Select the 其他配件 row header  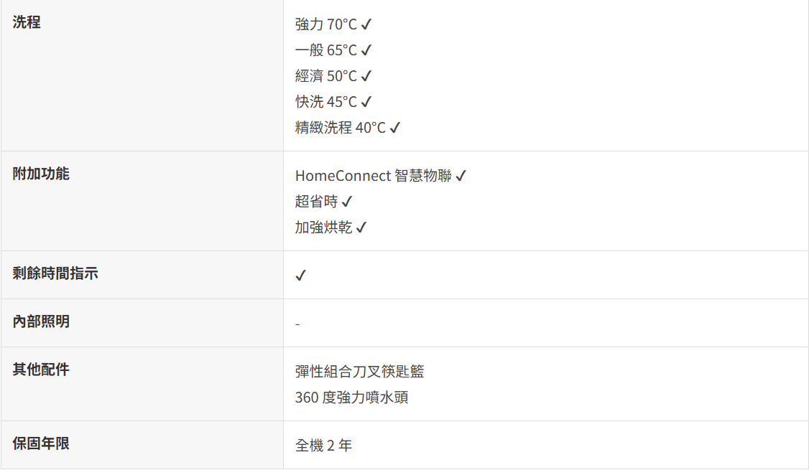pos(41,370)
